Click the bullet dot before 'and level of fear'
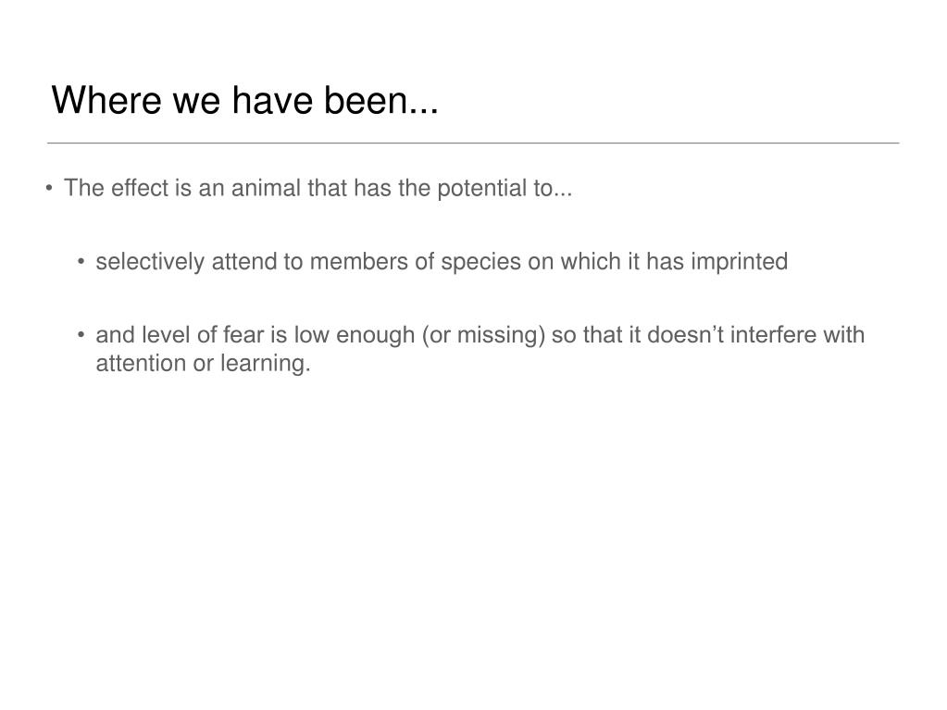The height and width of the screenshot is (710, 947). pos(81,334)
